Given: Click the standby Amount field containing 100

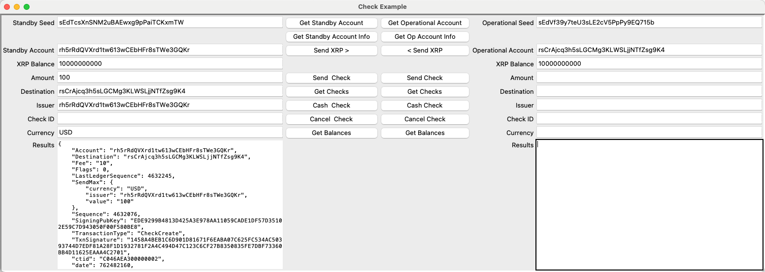Looking at the screenshot, I should [169, 78].
